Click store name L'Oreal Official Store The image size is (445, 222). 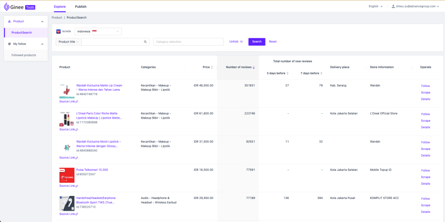[x=384, y=113]
